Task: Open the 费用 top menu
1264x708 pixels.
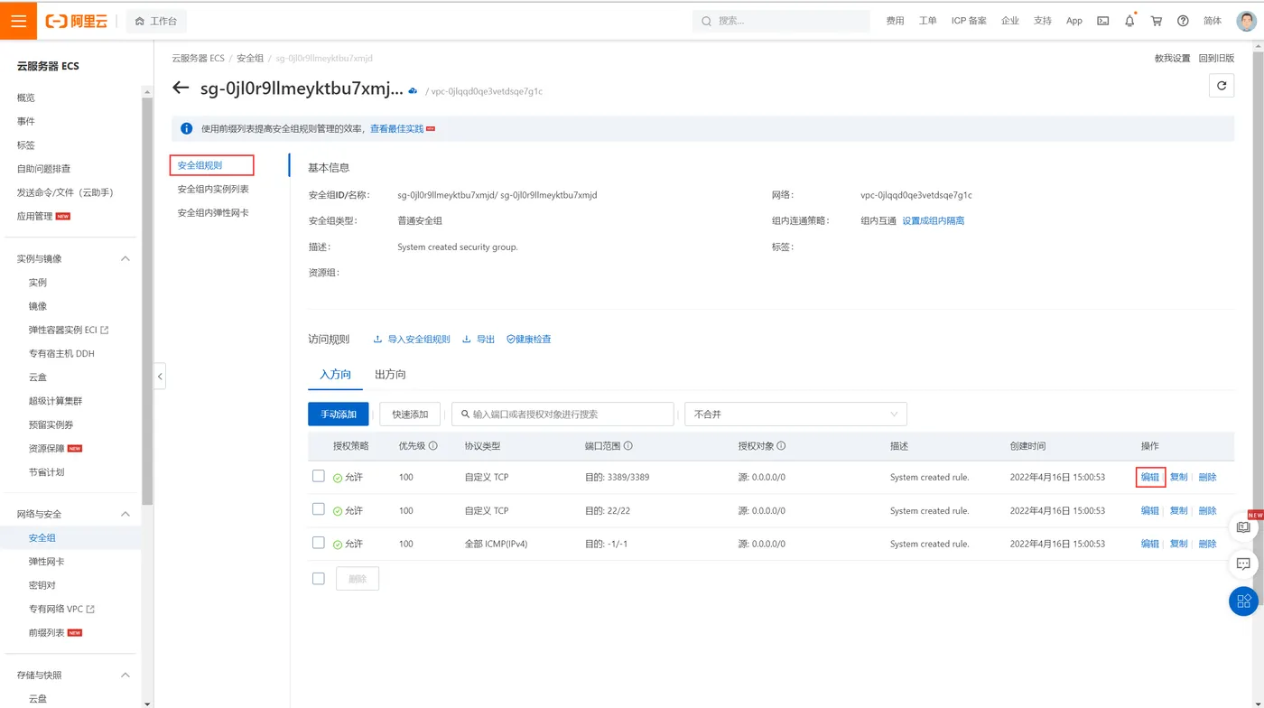Action: tap(895, 21)
